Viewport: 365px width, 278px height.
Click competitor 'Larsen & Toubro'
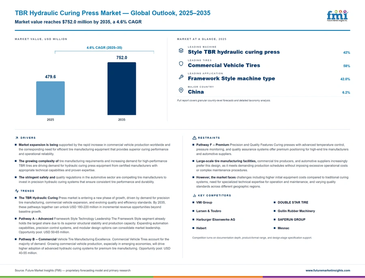coord(208,211)
